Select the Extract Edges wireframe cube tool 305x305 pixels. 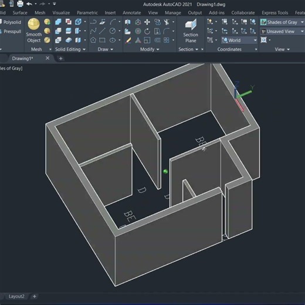point(78,22)
